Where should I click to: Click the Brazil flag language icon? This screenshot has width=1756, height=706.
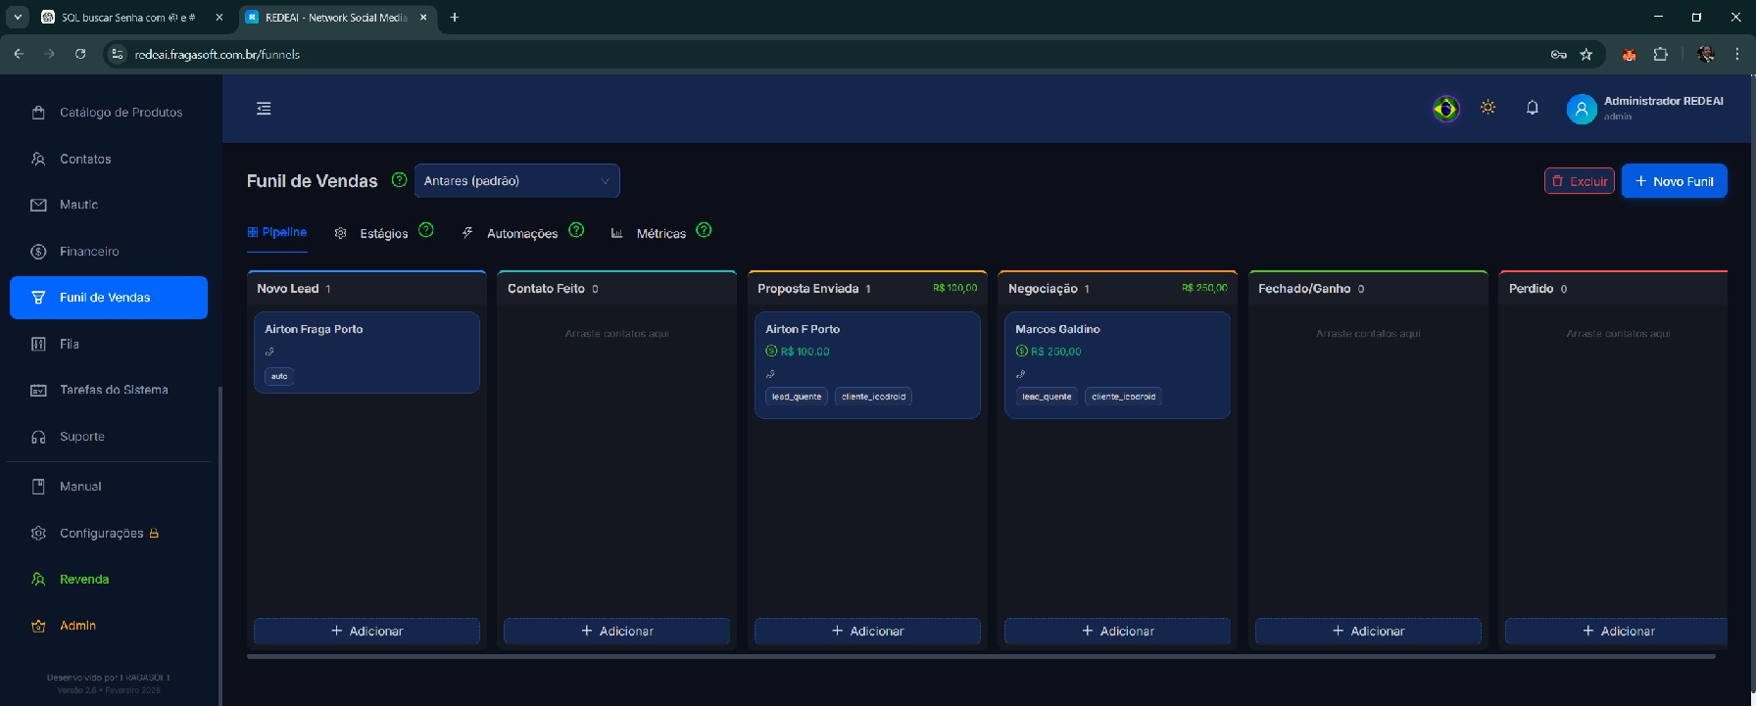1445,109
